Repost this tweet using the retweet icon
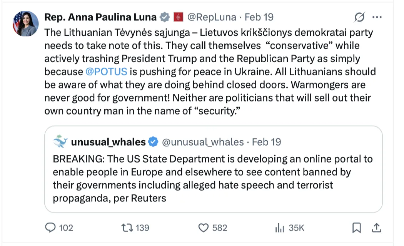 click(126, 228)
